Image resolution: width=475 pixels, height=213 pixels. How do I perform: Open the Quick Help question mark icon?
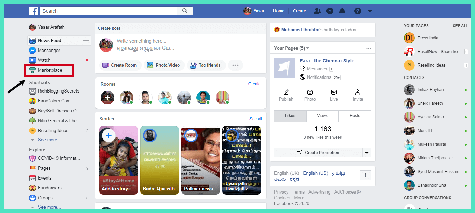(x=358, y=11)
